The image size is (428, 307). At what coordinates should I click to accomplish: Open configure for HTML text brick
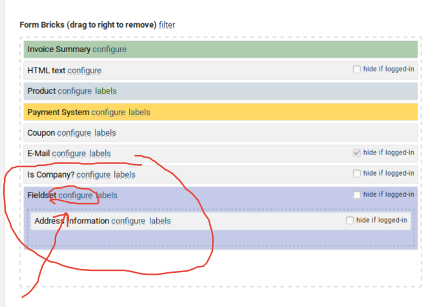(x=85, y=70)
